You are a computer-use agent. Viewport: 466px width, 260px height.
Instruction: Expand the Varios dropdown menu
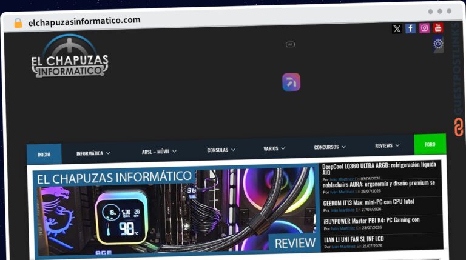pyautogui.click(x=274, y=148)
